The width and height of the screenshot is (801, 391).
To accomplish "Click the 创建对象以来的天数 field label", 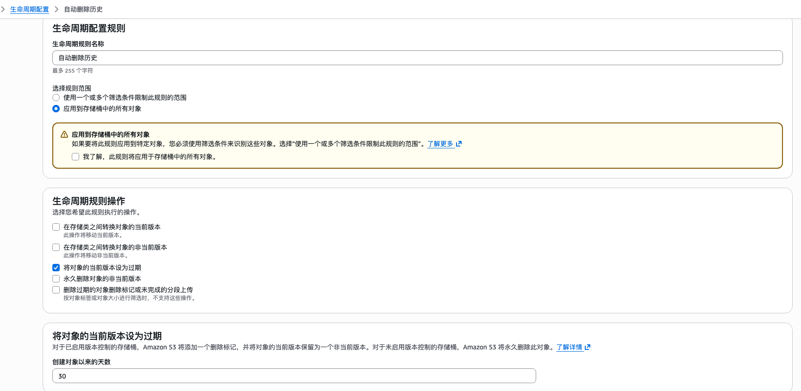I will (81, 362).
